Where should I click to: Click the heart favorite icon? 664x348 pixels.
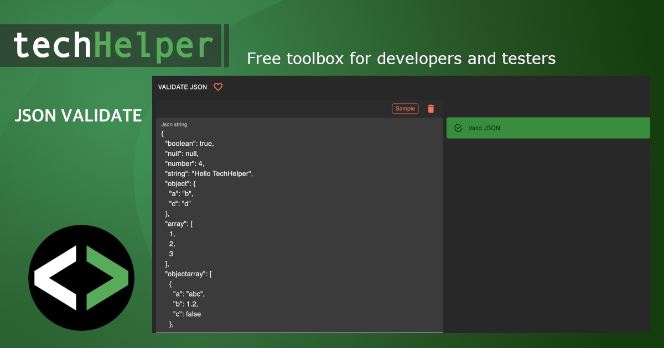pyautogui.click(x=218, y=87)
